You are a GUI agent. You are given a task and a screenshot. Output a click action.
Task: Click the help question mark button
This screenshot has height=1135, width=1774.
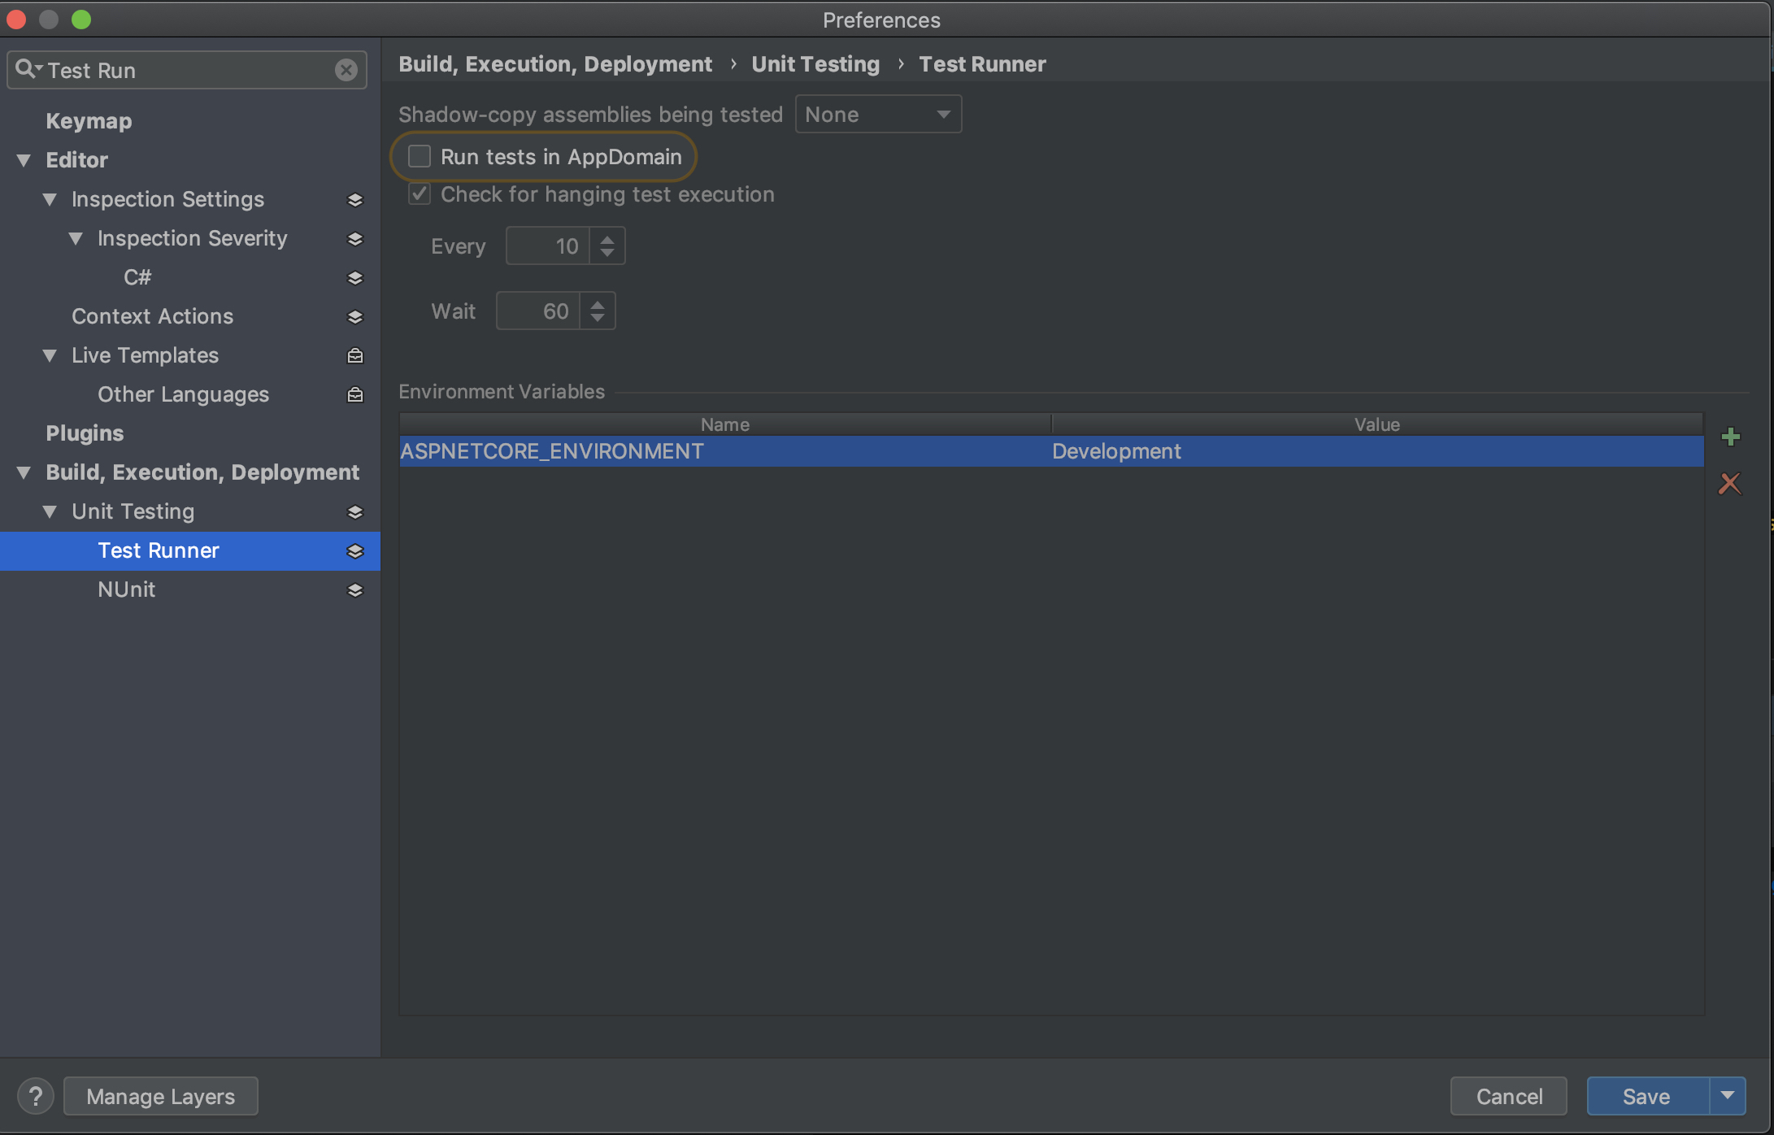pyautogui.click(x=35, y=1096)
